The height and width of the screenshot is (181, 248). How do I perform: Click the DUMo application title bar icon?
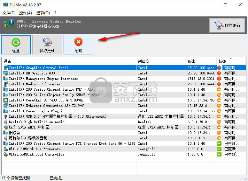5,5
